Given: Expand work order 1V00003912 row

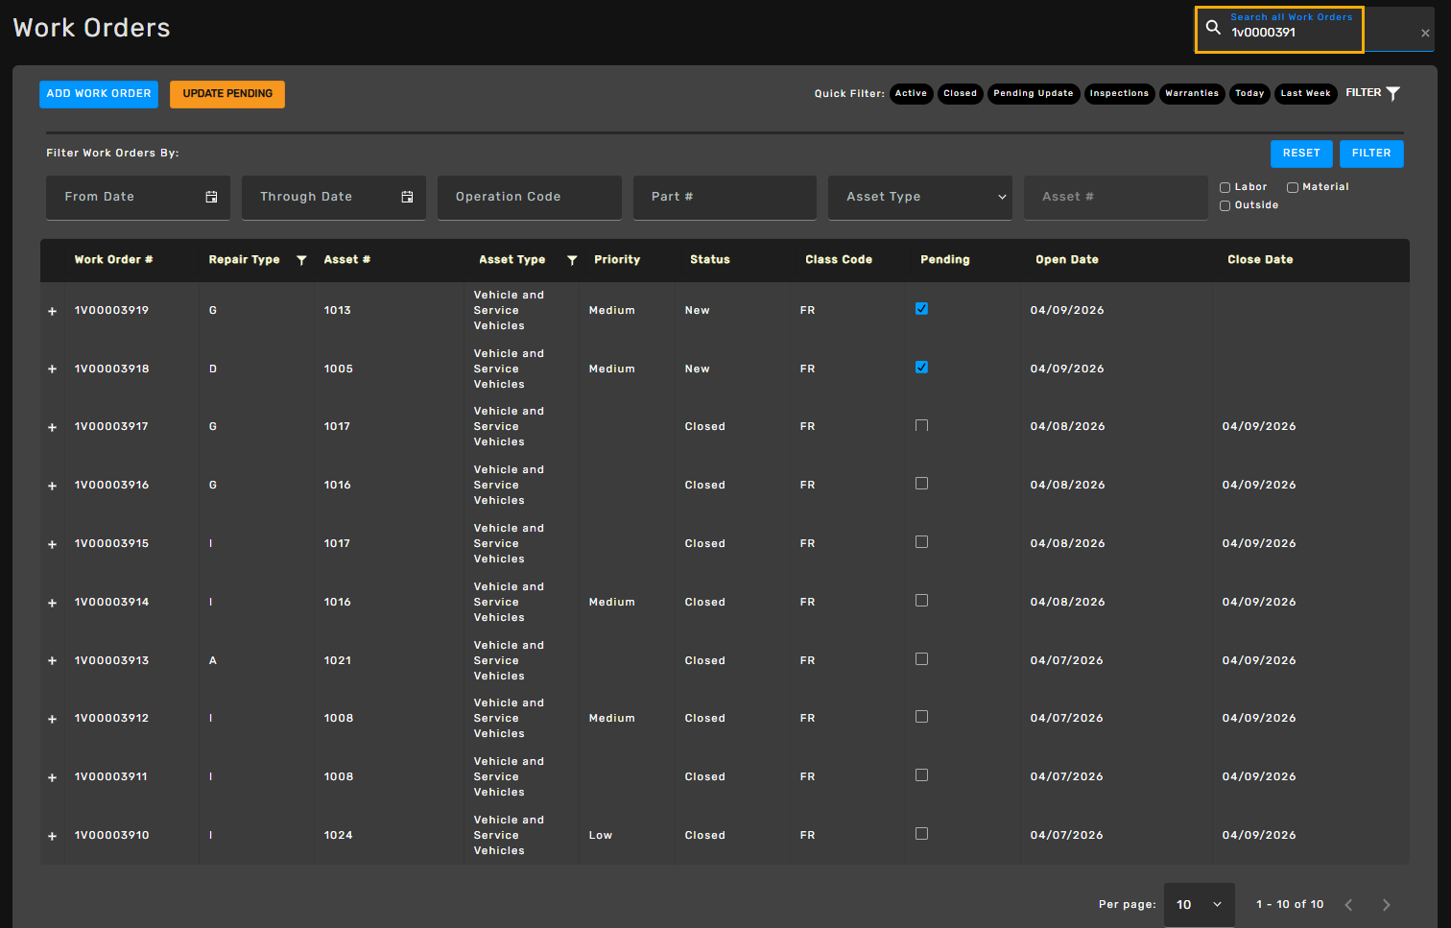Looking at the screenshot, I should coord(52,719).
